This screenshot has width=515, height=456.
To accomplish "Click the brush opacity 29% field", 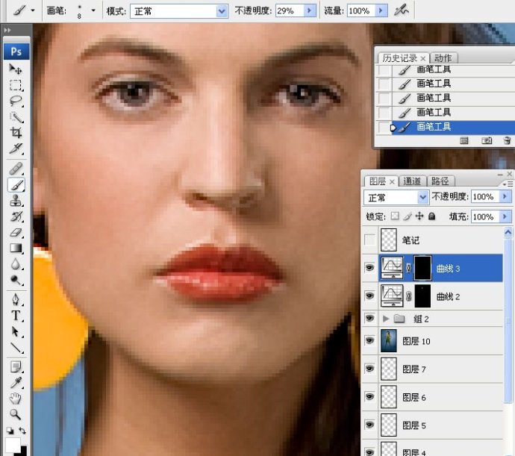I will click(x=290, y=11).
